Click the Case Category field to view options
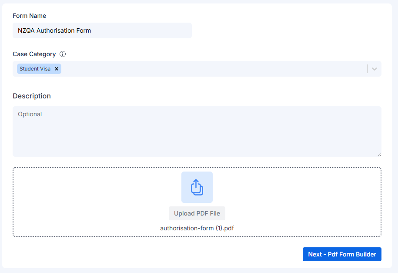This screenshot has height=273, width=398. 196,69
